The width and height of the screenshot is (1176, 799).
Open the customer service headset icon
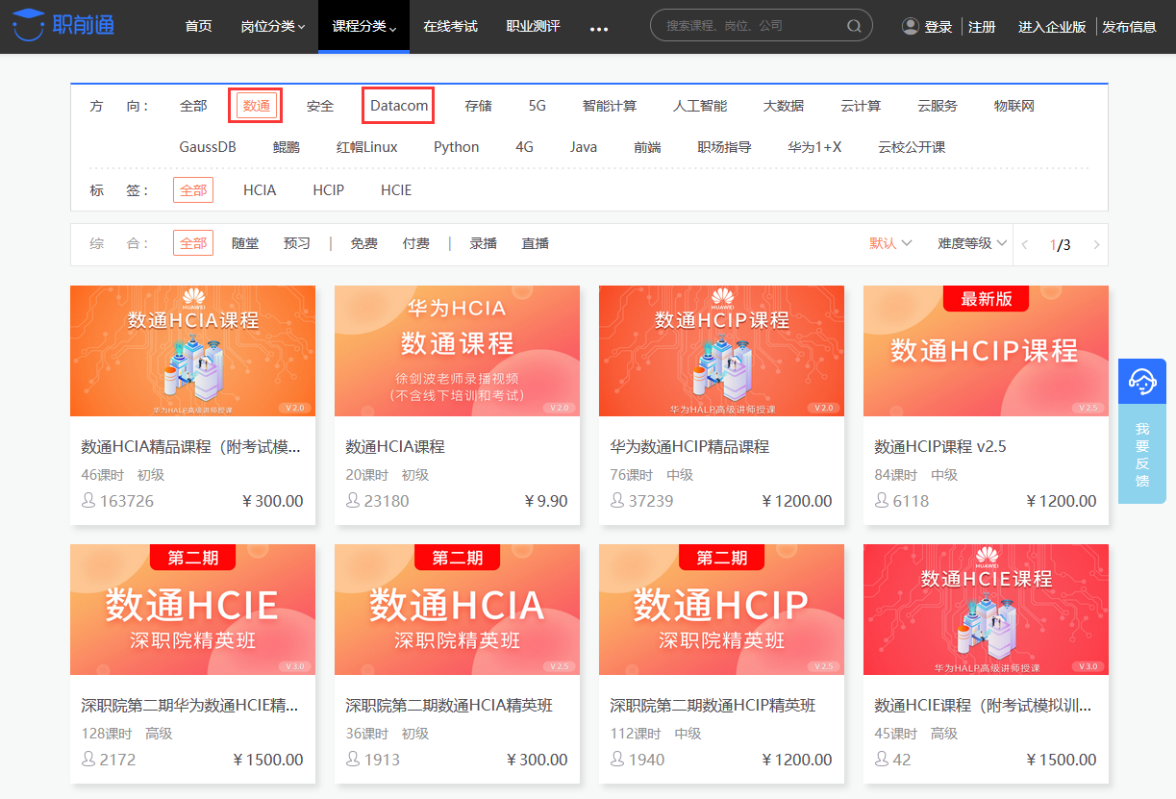click(1141, 381)
